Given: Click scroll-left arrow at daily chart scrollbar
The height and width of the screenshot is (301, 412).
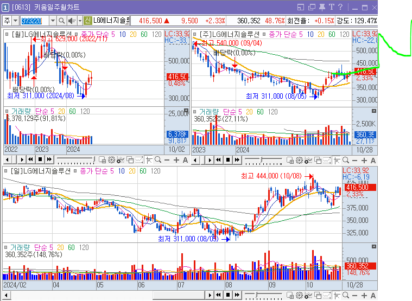Looking at the screenshot, I should (x=7, y=295).
